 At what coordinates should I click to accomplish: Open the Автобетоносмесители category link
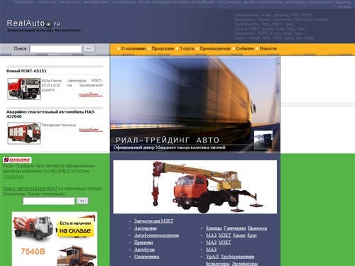point(156,235)
